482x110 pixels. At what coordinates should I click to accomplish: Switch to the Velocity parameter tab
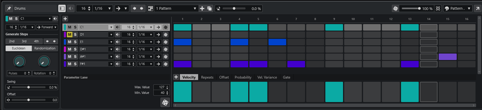189,77
